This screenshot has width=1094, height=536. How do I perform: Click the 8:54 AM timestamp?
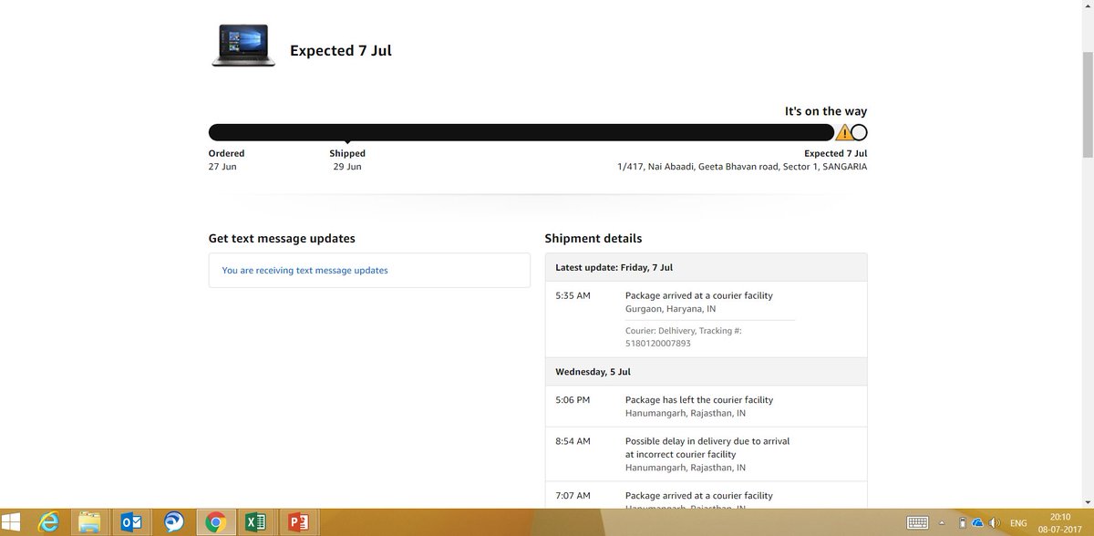click(x=573, y=441)
